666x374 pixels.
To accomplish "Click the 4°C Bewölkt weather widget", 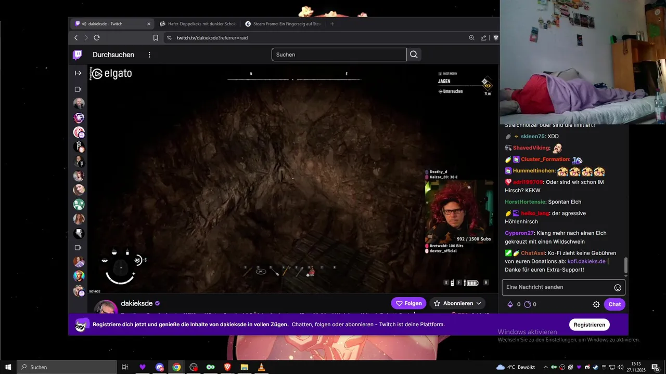I will [x=516, y=367].
